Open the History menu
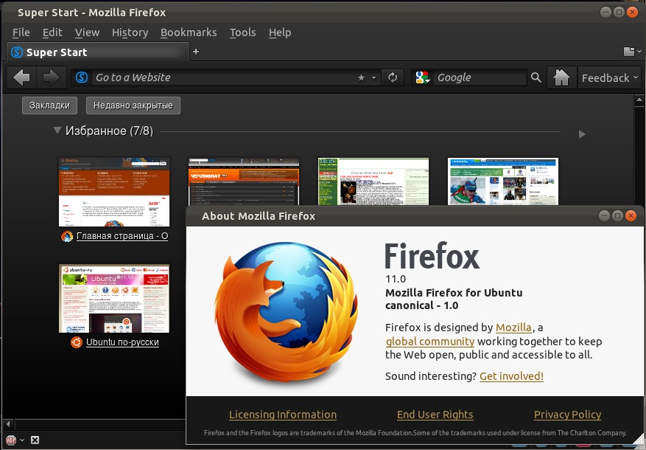Image resolution: width=646 pixels, height=450 pixels. point(130,32)
